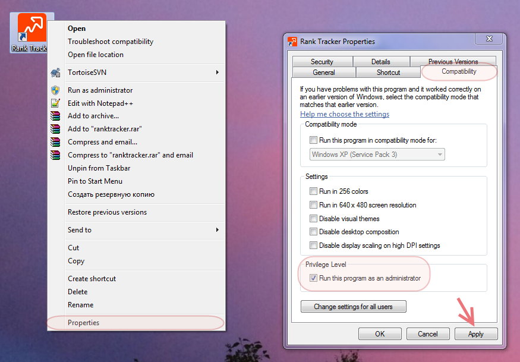Click the Apply button

click(x=476, y=334)
